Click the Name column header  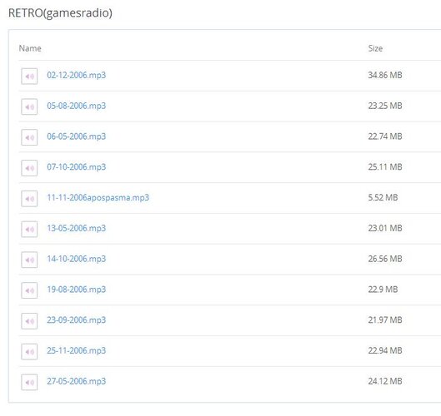tap(30, 48)
